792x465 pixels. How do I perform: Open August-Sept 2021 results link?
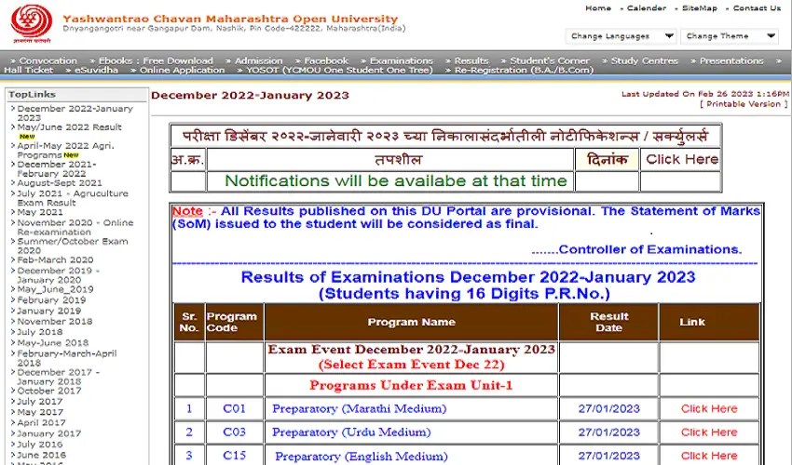click(59, 183)
